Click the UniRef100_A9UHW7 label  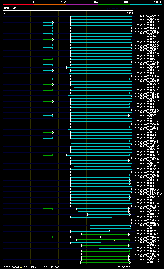click(x=147, y=203)
